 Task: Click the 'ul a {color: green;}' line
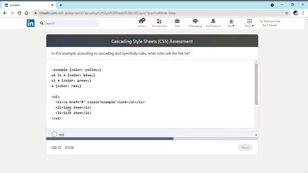71,81
